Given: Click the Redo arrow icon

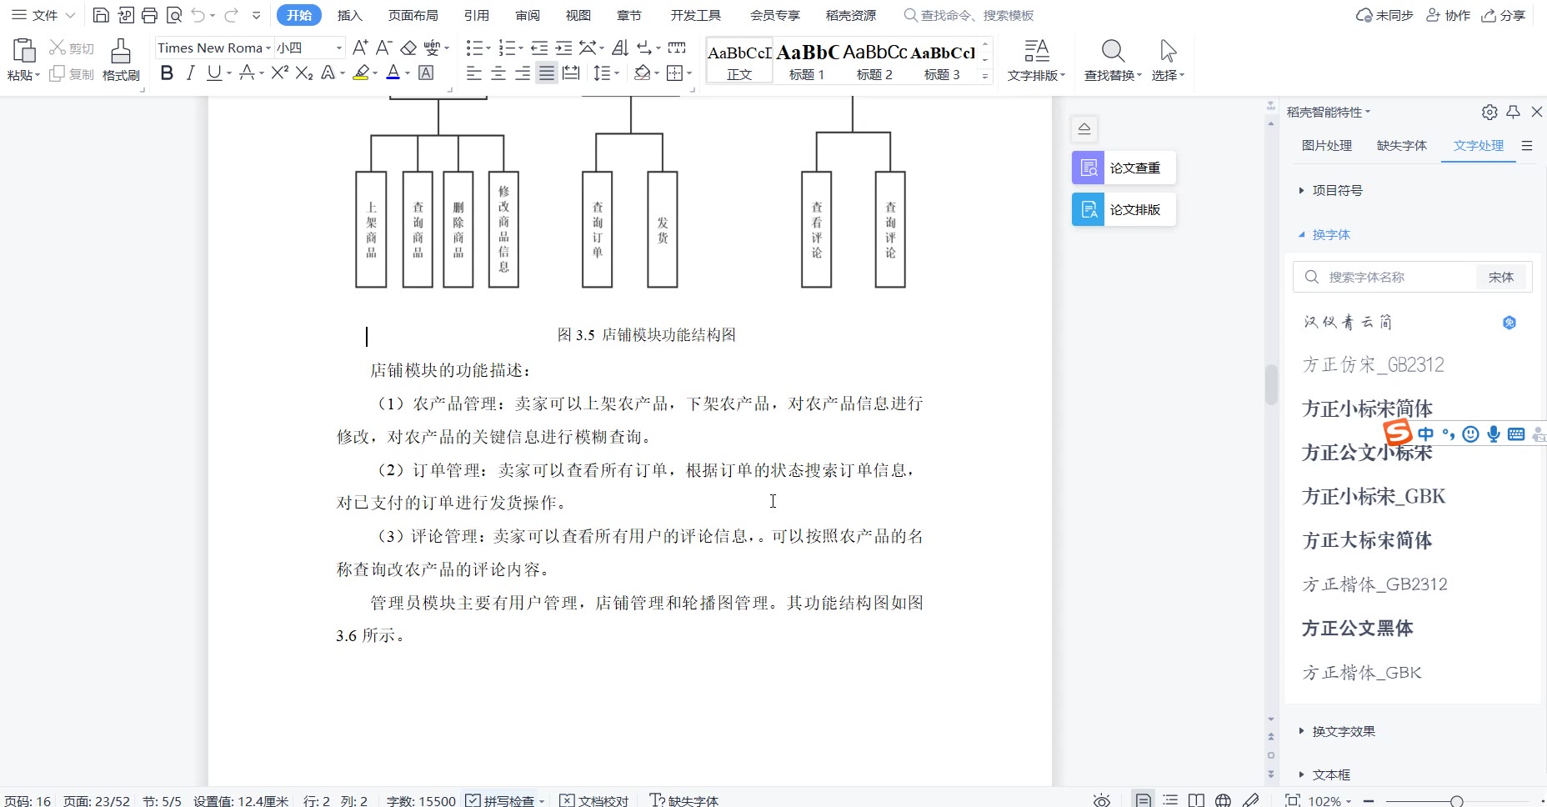Looking at the screenshot, I should pos(231,15).
